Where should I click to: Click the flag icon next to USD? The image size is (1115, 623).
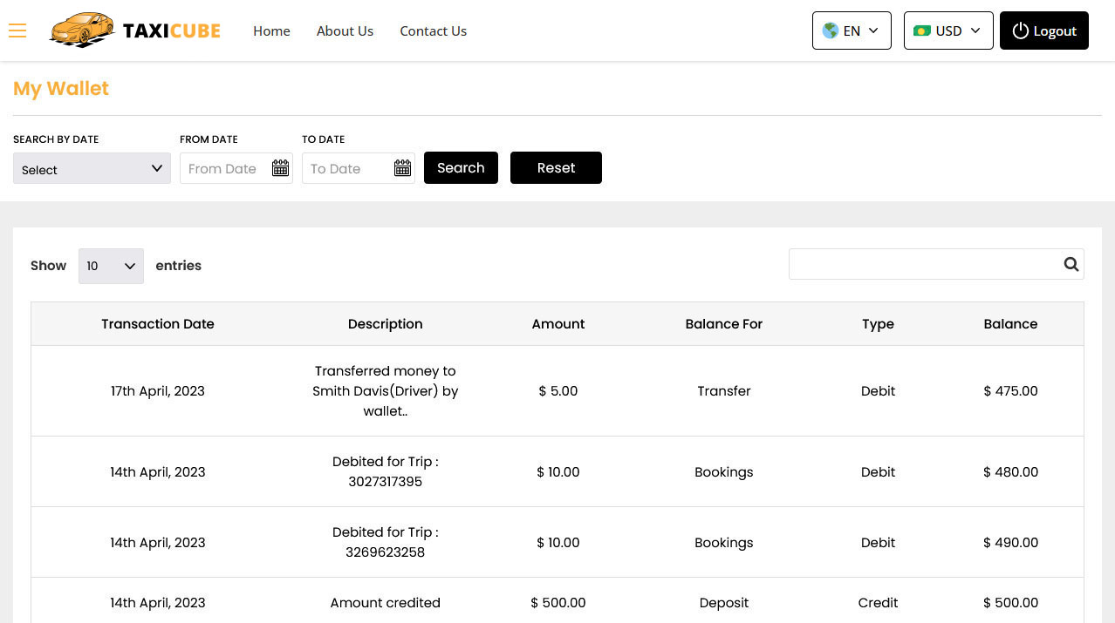922,30
